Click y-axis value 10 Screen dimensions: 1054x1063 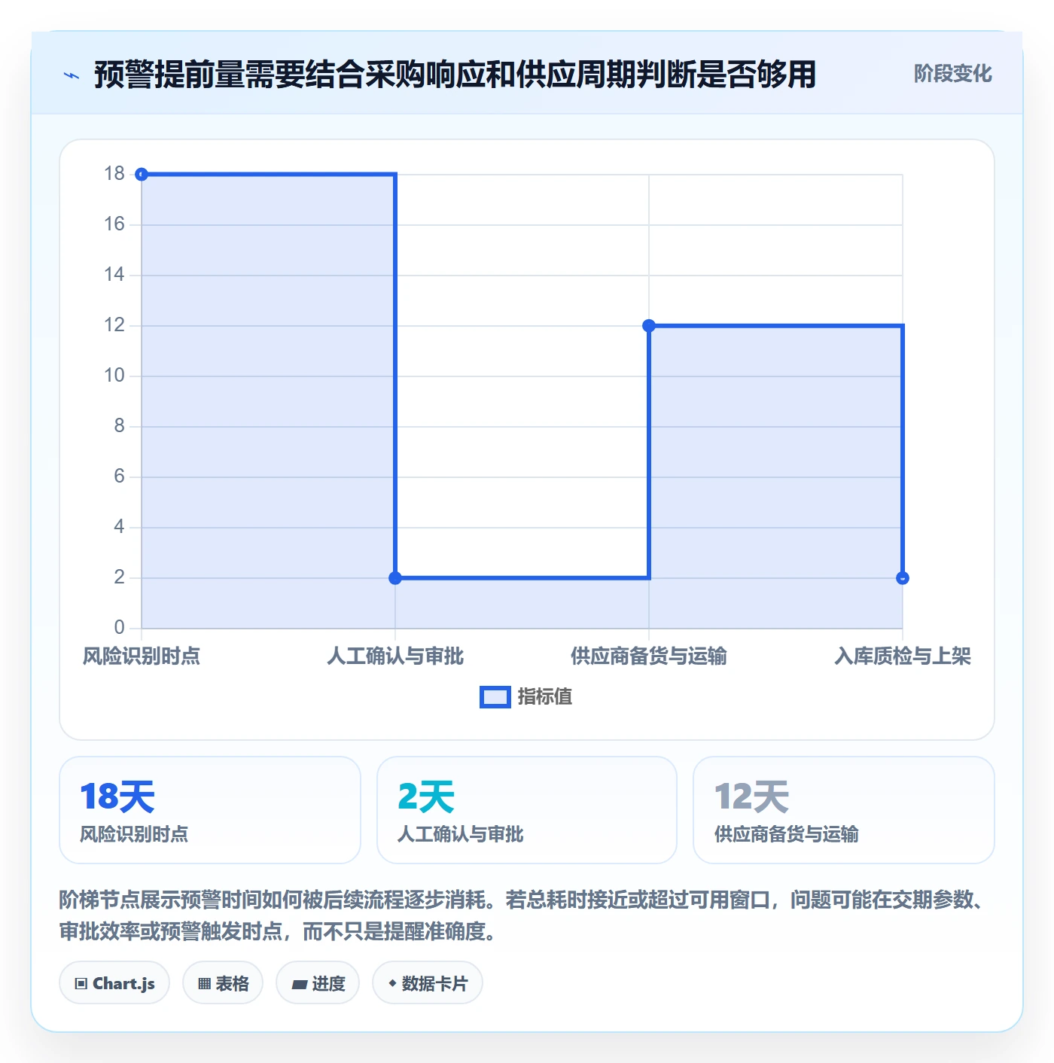click(x=114, y=376)
